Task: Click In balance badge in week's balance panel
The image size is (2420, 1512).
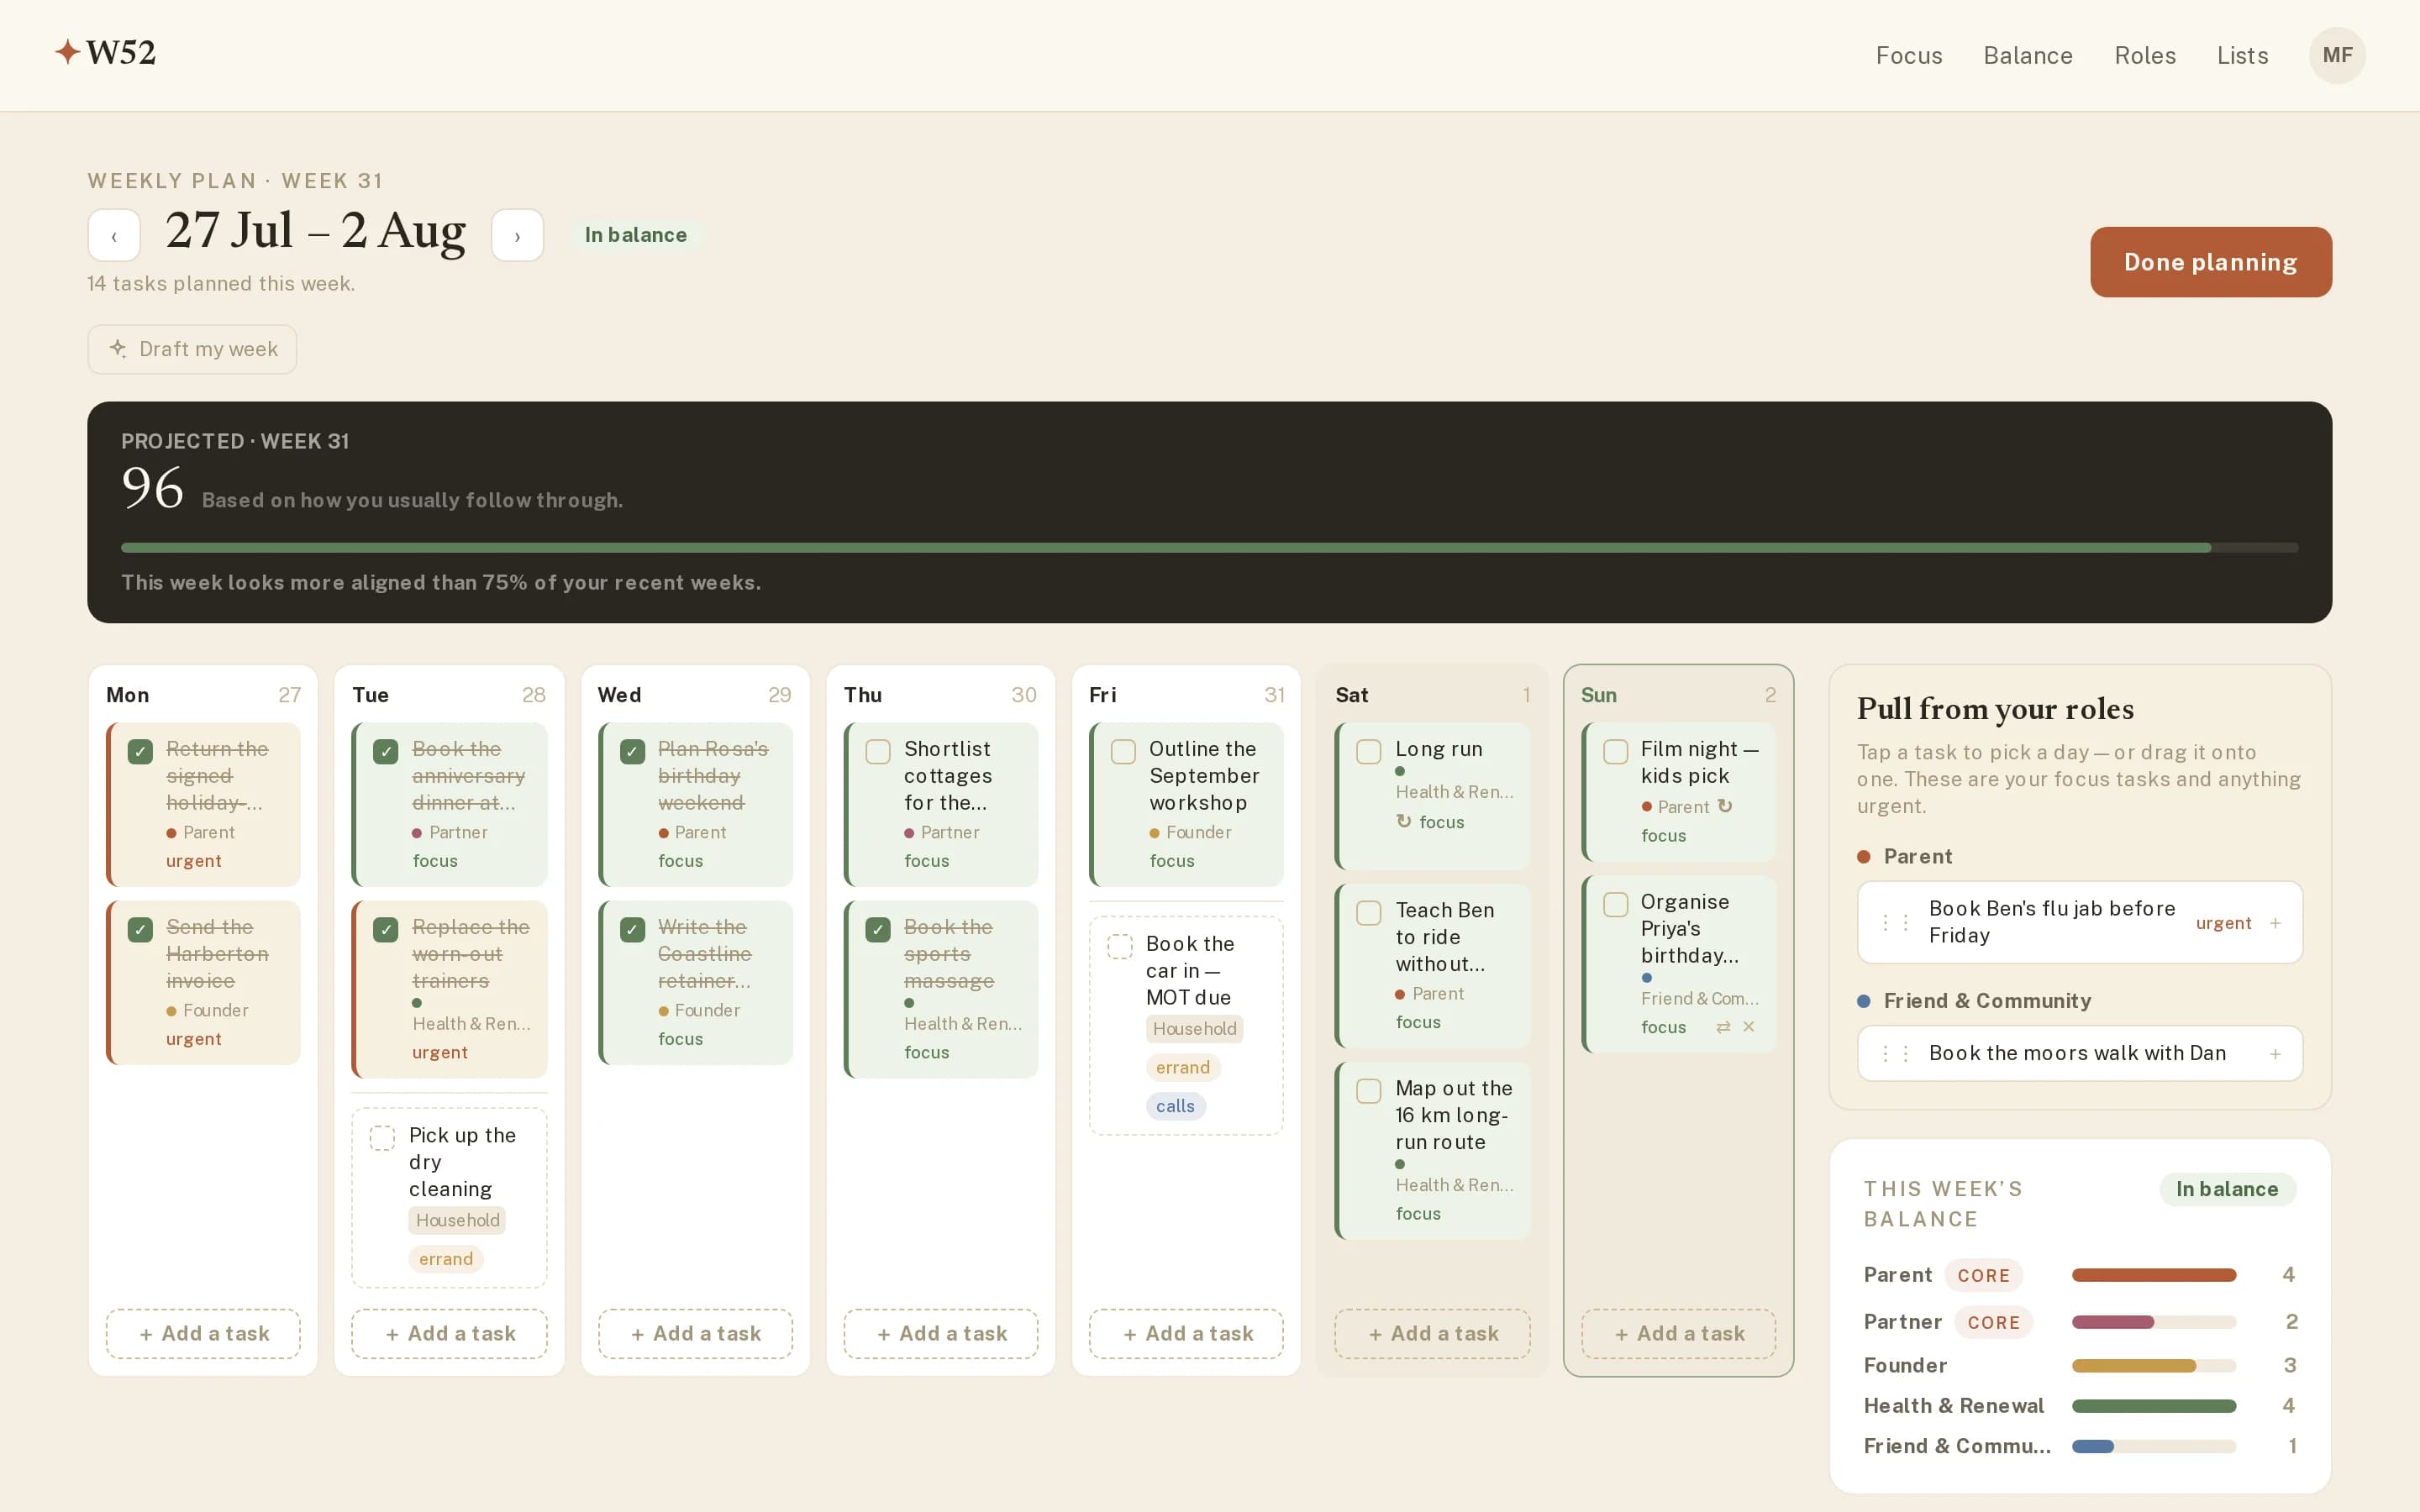Action: point(2227,1189)
